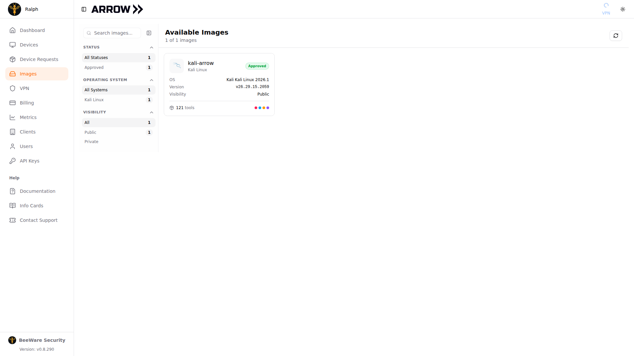This screenshot has width=634, height=356.
Task: Open Info Cards
Action: tap(37, 206)
